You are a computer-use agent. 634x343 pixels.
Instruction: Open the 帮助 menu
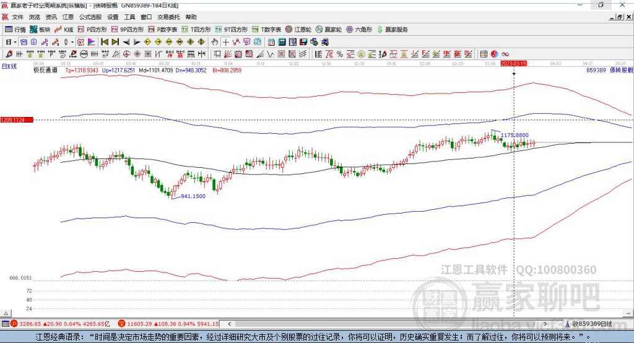pos(191,17)
